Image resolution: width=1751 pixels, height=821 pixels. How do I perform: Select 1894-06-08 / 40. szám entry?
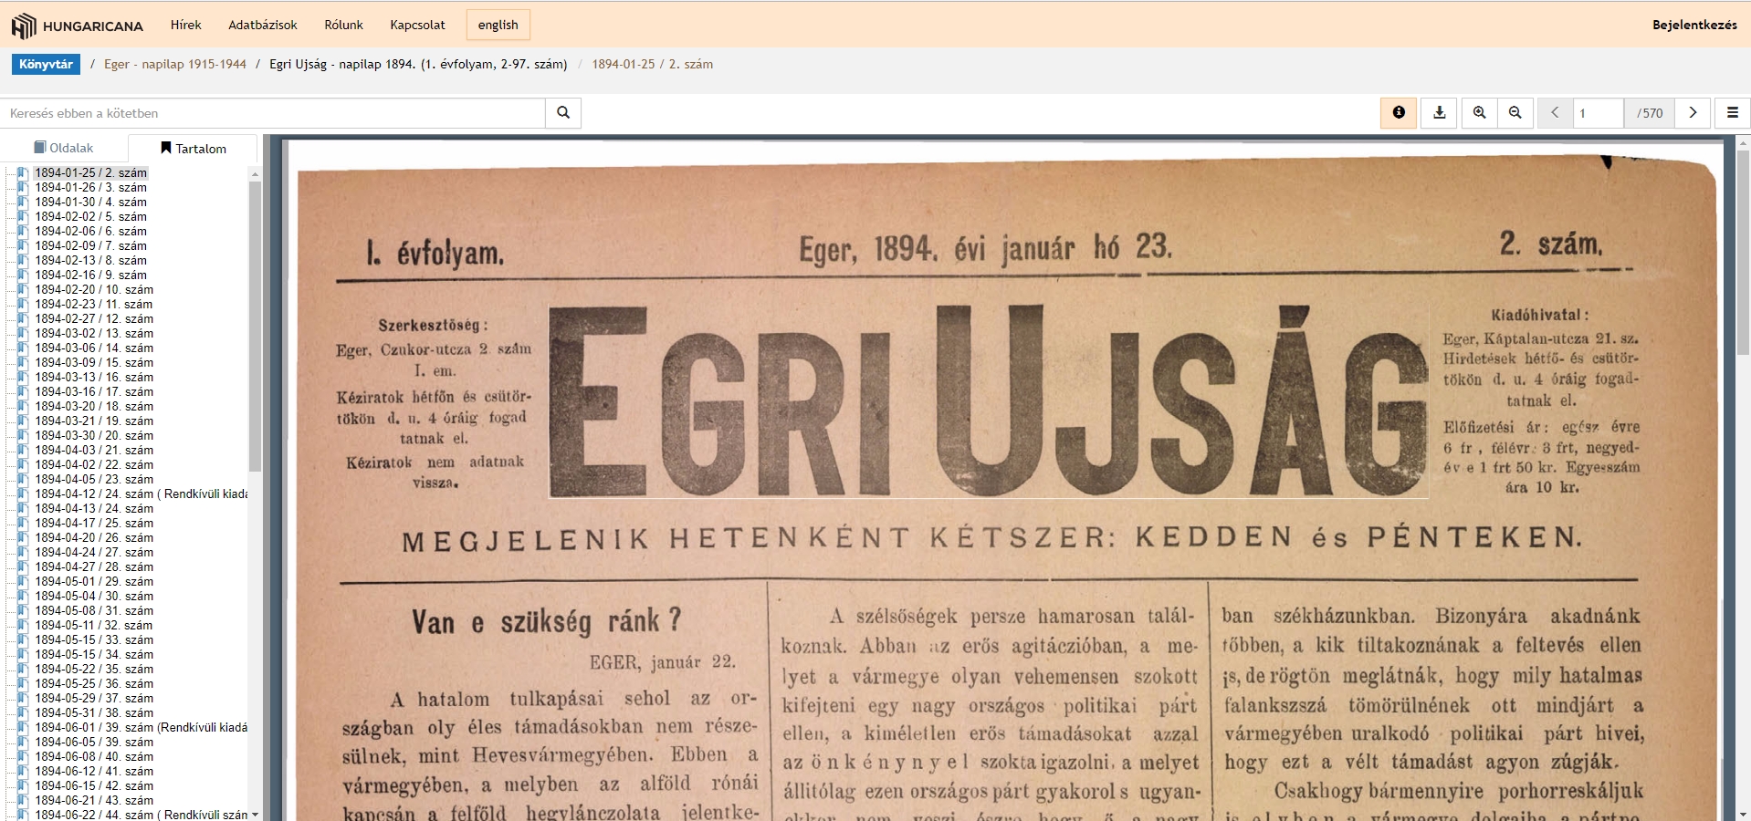coord(94,756)
